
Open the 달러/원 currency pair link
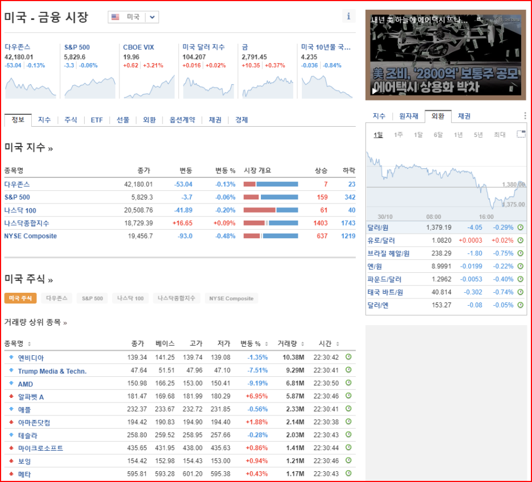click(378, 227)
